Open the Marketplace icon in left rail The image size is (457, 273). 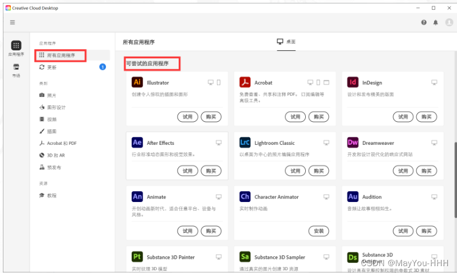tap(16, 67)
